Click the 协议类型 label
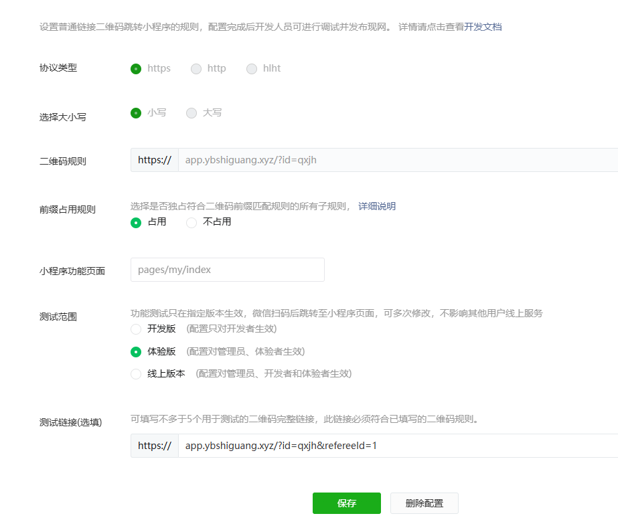 click(x=58, y=68)
